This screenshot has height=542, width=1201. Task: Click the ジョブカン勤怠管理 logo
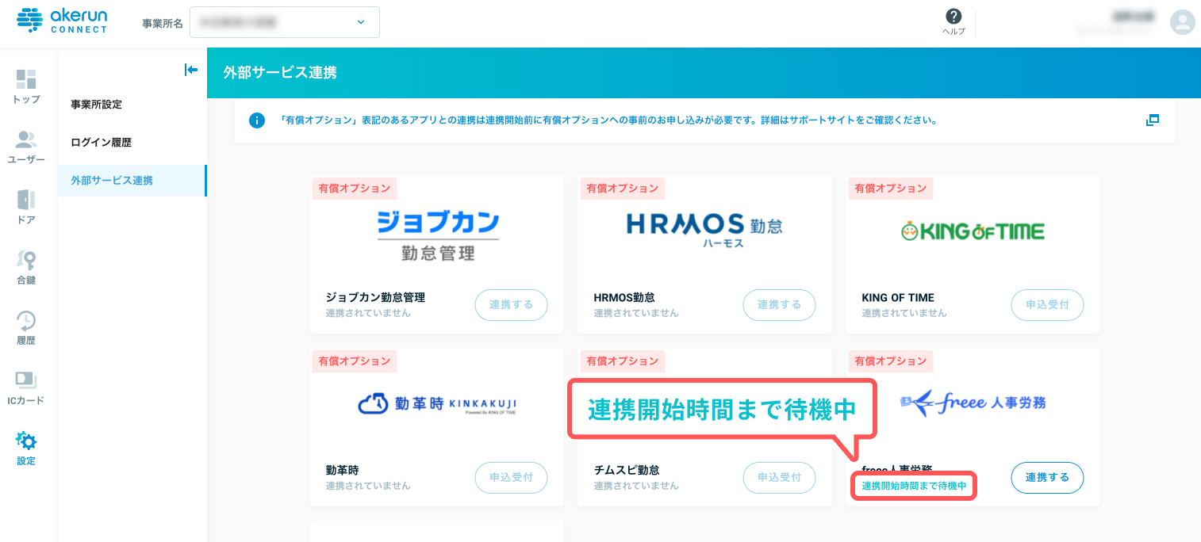pyautogui.click(x=438, y=235)
